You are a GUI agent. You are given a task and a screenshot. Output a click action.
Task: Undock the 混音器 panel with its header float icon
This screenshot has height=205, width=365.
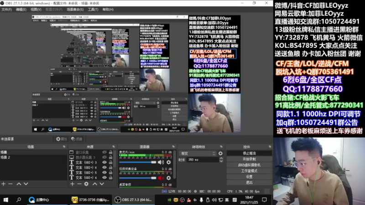point(173,147)
